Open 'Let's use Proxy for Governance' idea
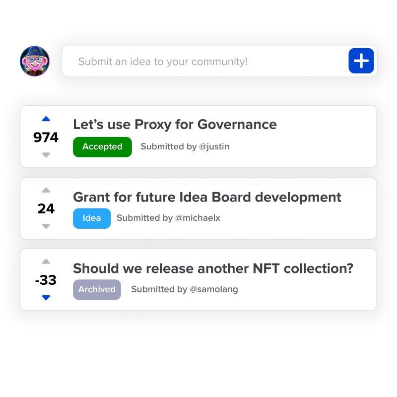This screenshot has width=397, height=397. click(x=175, y=124)
